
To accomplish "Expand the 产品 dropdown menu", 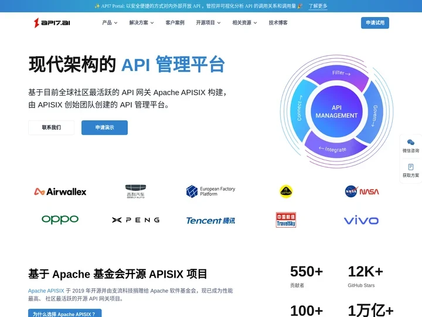I will (x=110, y=23).
